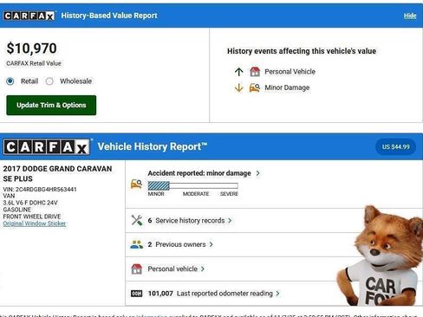Click the people icon for previous owners

pos(136,244)
